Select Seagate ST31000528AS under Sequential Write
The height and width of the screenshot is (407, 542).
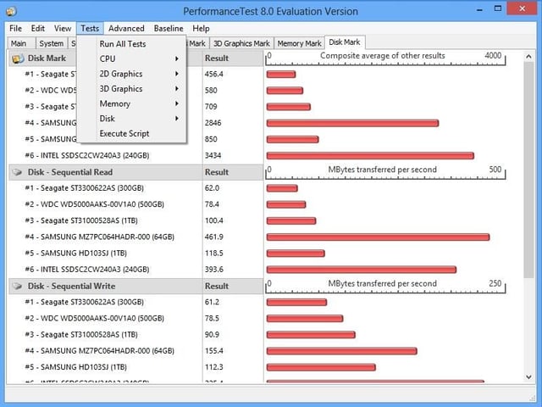[81, 334]
